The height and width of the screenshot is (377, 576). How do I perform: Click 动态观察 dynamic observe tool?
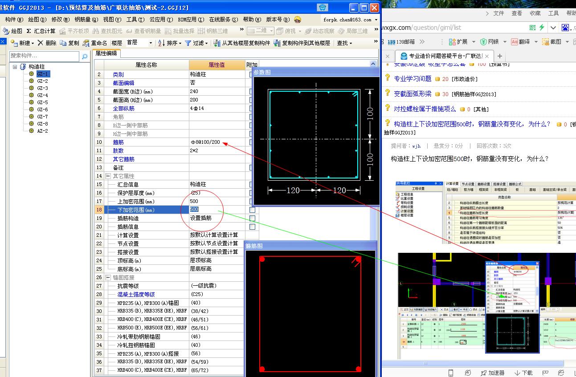click(319, 31)
